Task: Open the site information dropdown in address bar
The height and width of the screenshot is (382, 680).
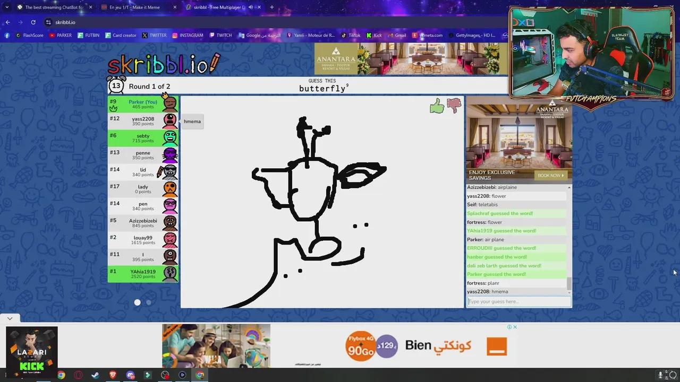Action: [48, 22]
